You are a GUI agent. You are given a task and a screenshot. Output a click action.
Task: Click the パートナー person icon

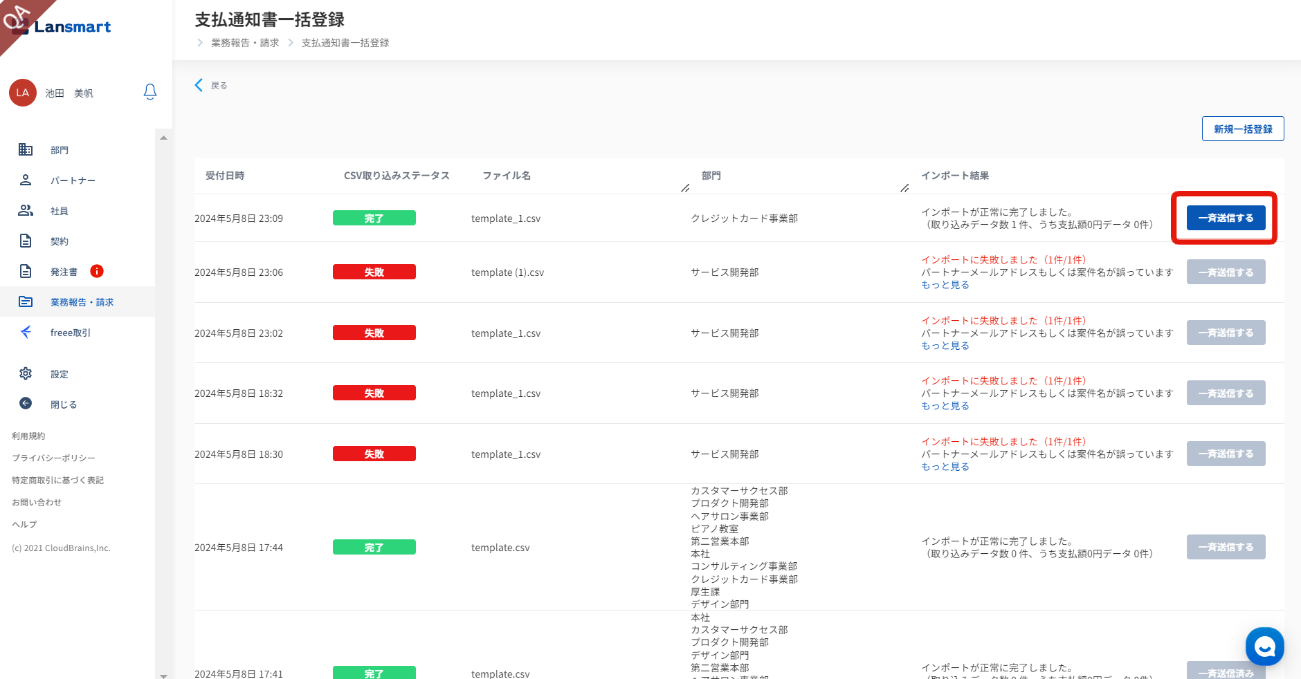pyautogui.click(x=26, y=180)
